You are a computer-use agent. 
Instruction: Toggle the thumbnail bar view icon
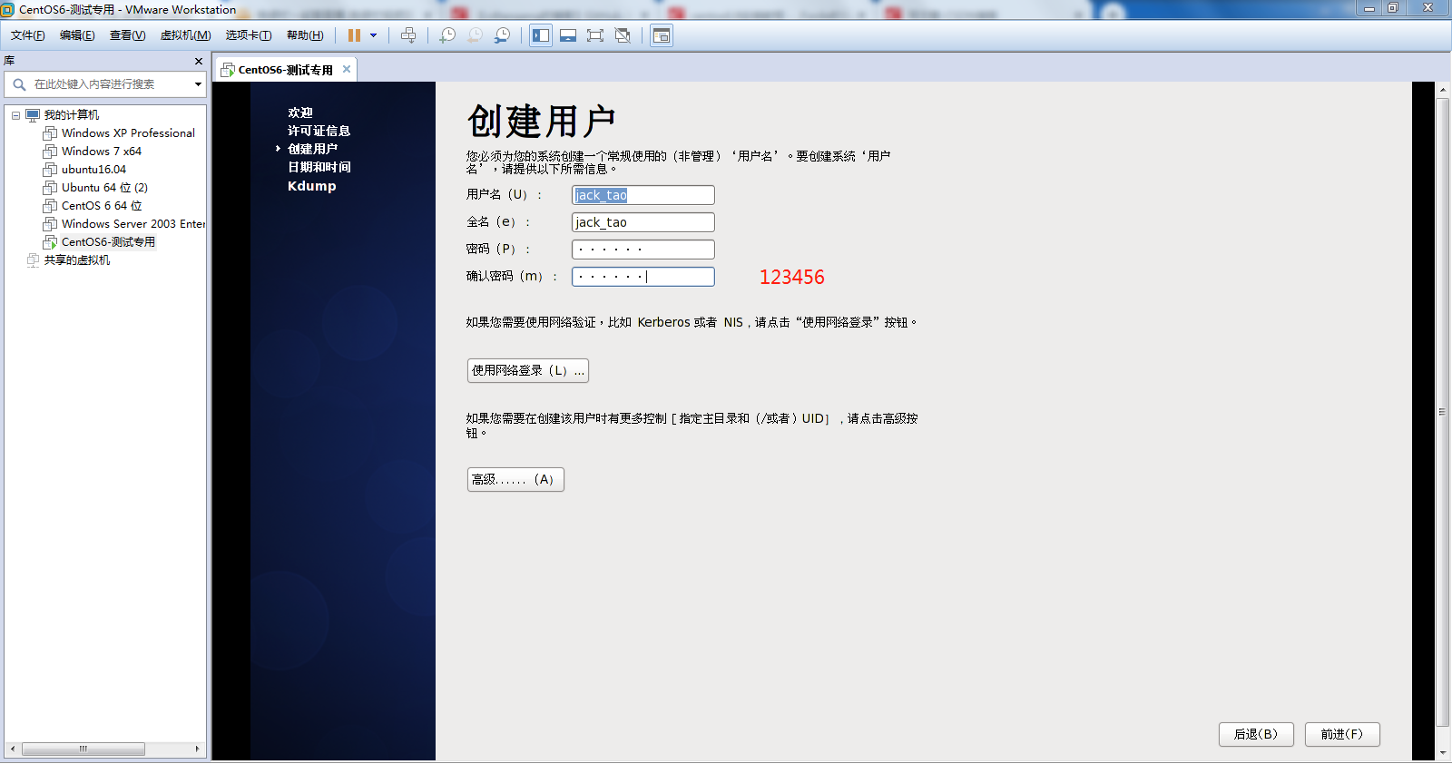[x=568, y=35]
